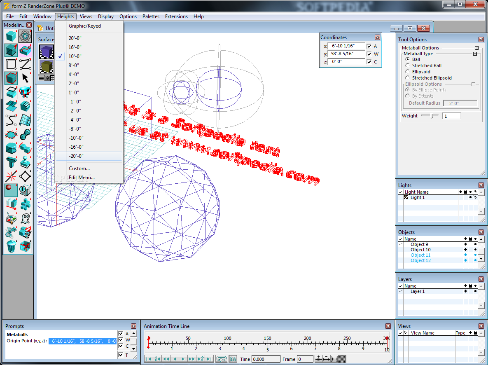The image size is (488, 365).
Task: Click the x coordinate input field
Action: click(x=346, y=46)
